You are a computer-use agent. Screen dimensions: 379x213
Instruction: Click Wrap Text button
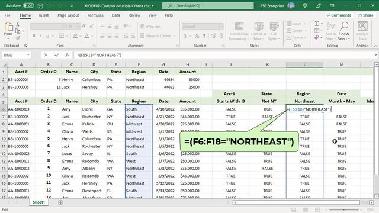pos(150,26)
